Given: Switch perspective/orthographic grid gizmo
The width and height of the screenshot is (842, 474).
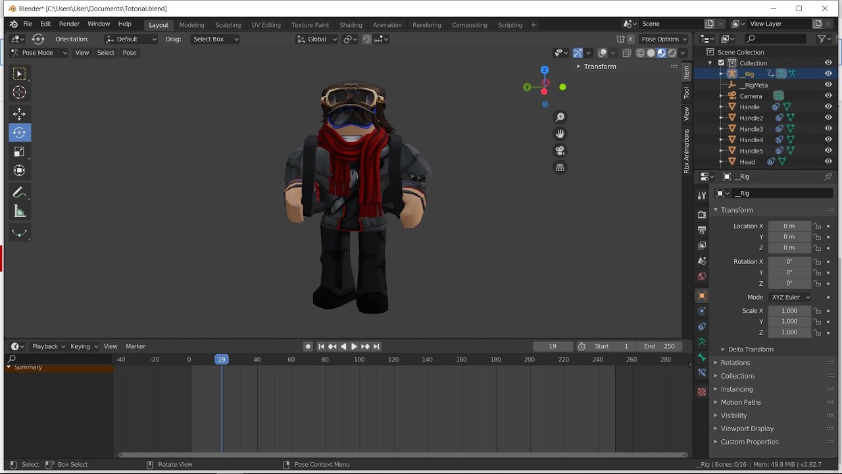Looking at the screenshot, I should coord(560,167).
